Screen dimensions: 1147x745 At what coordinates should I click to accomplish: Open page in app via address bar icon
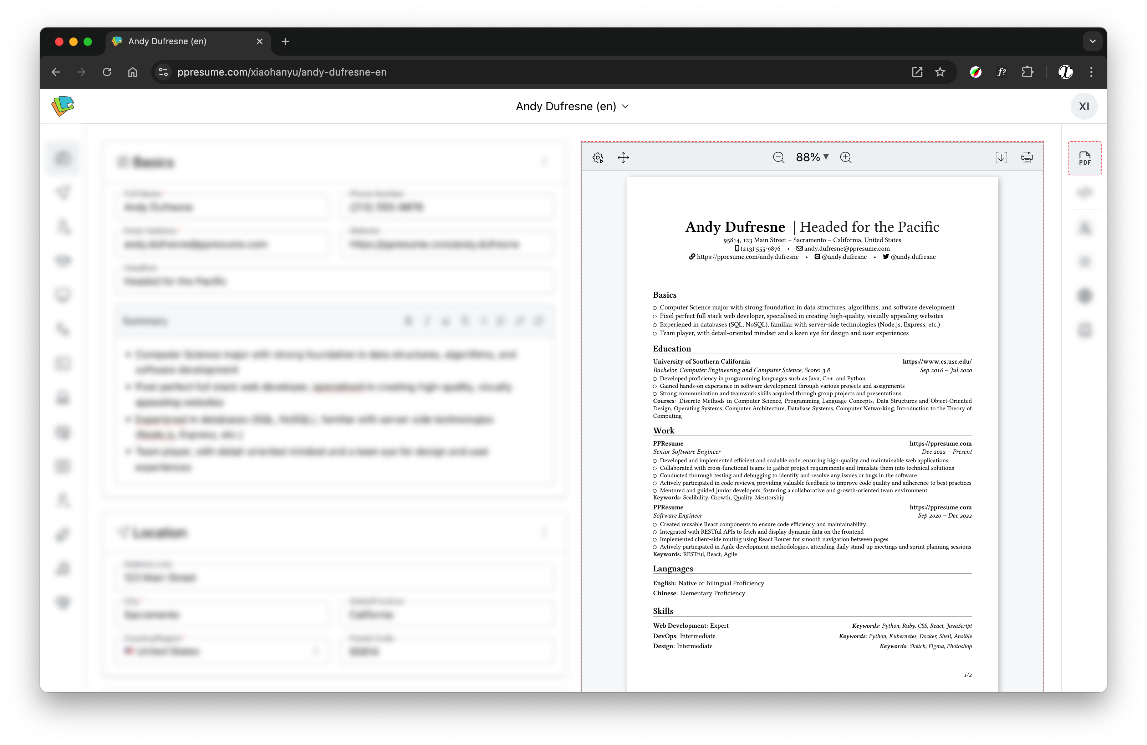pos(917,72)
